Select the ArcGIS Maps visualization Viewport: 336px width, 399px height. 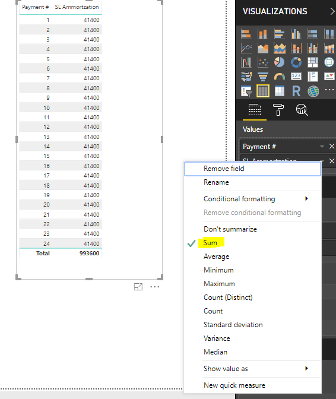click(313, 91)
